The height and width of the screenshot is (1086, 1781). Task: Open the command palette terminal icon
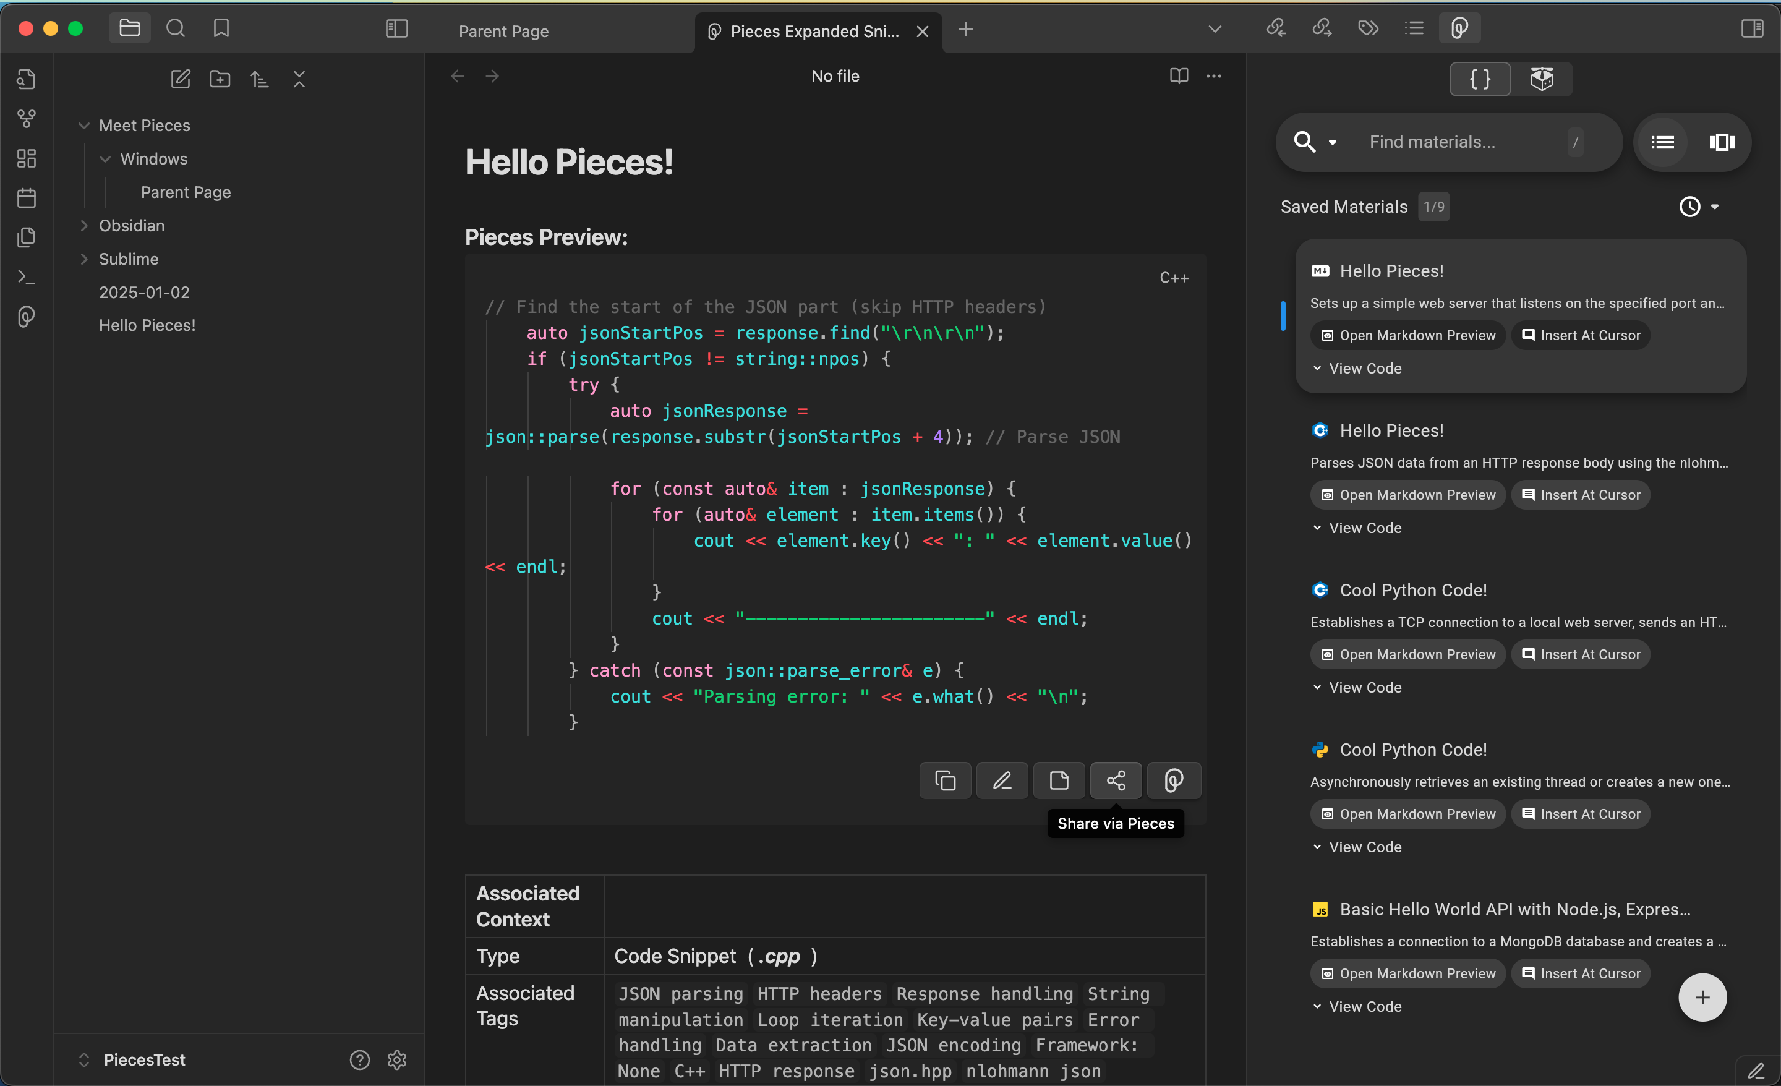pos(27,277)
